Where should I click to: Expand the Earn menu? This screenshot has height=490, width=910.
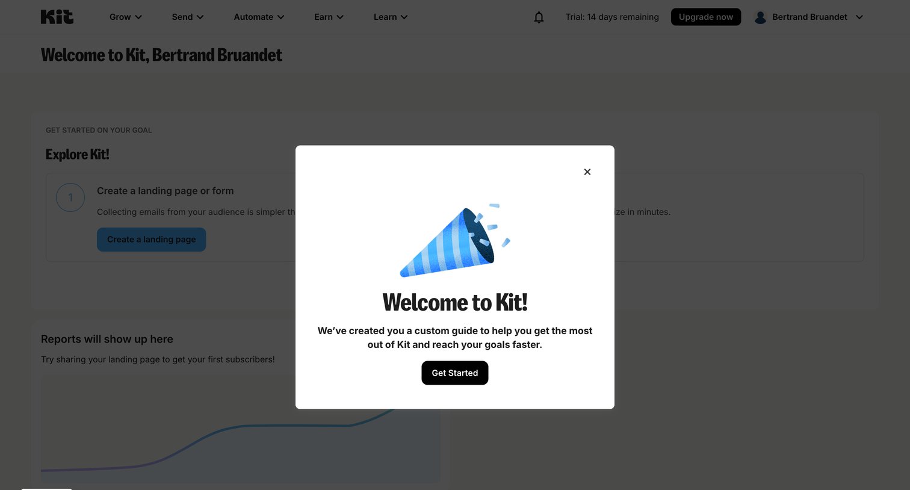coord(329,17)
